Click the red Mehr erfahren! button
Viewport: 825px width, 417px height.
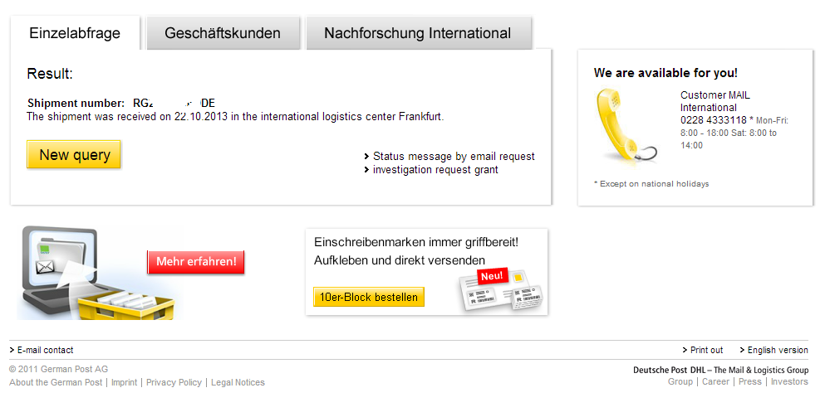(x=196, y=262)
